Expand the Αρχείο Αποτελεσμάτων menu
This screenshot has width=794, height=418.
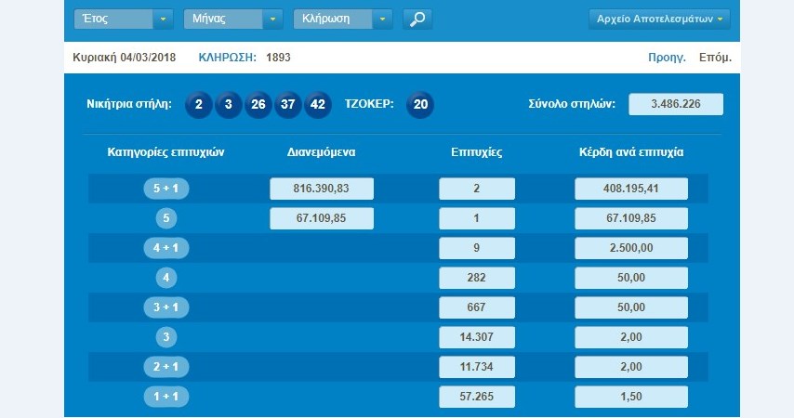point(659,20)
